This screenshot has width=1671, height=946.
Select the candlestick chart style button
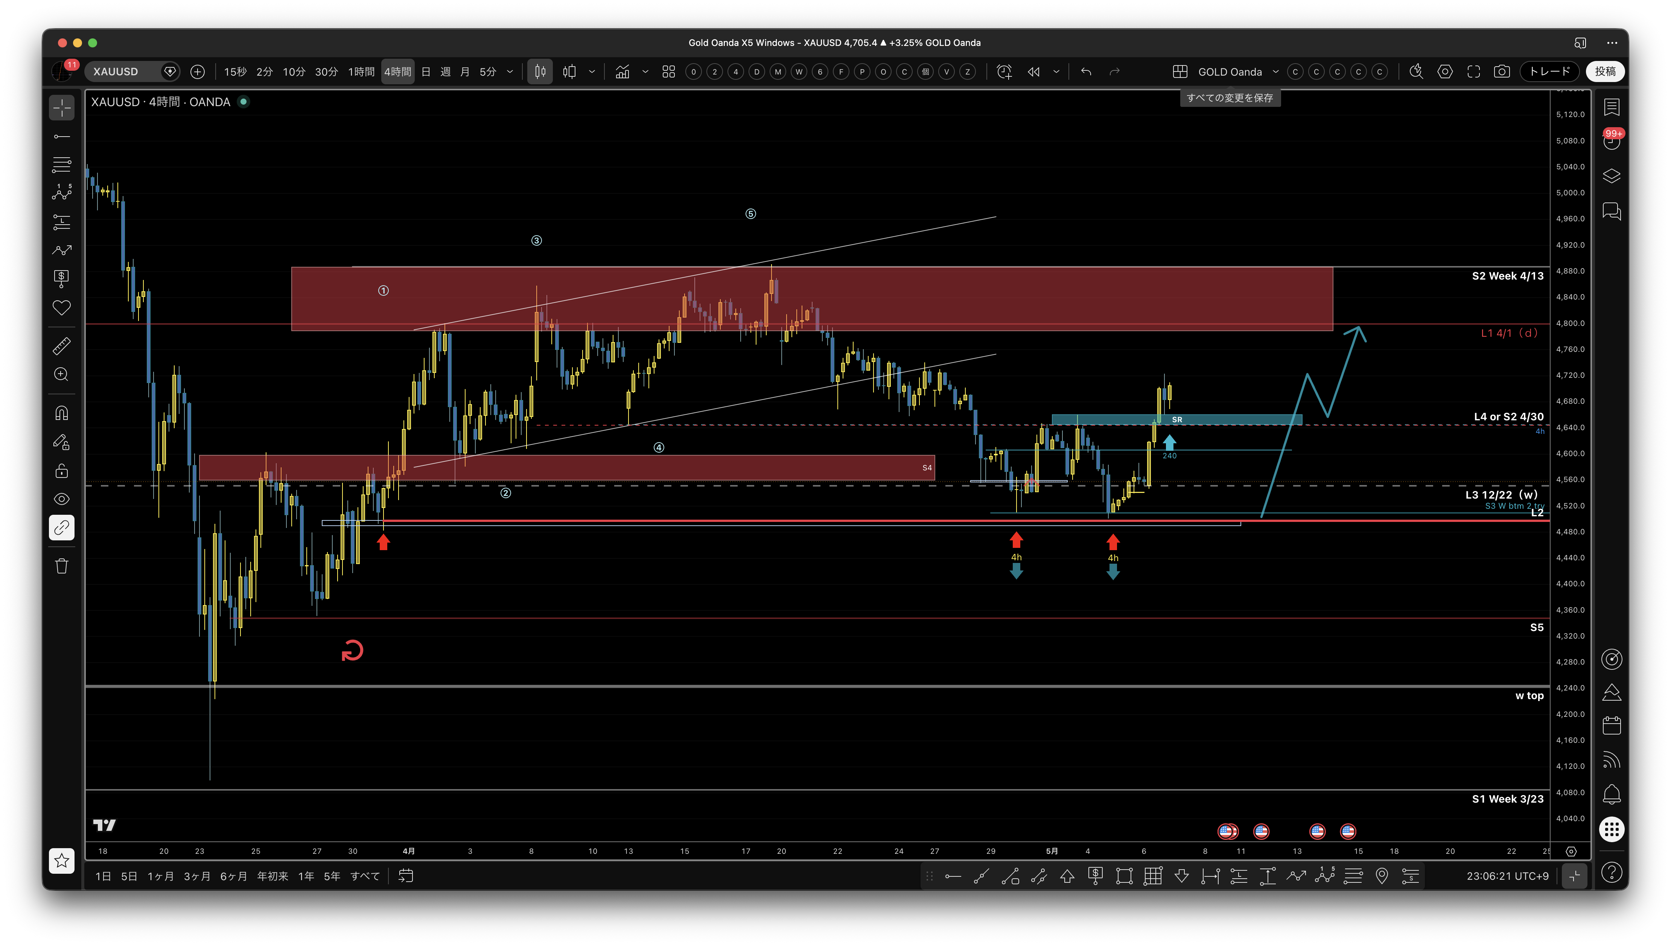pos(540,71)
